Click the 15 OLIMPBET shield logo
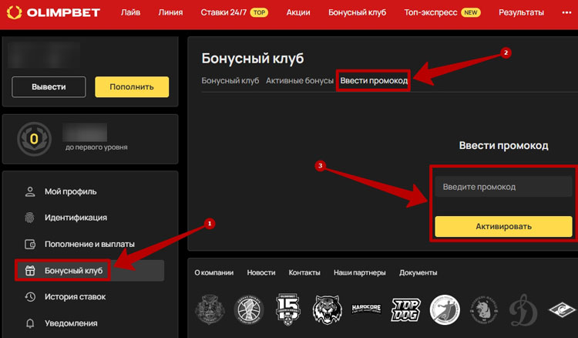 pos(288,309)
